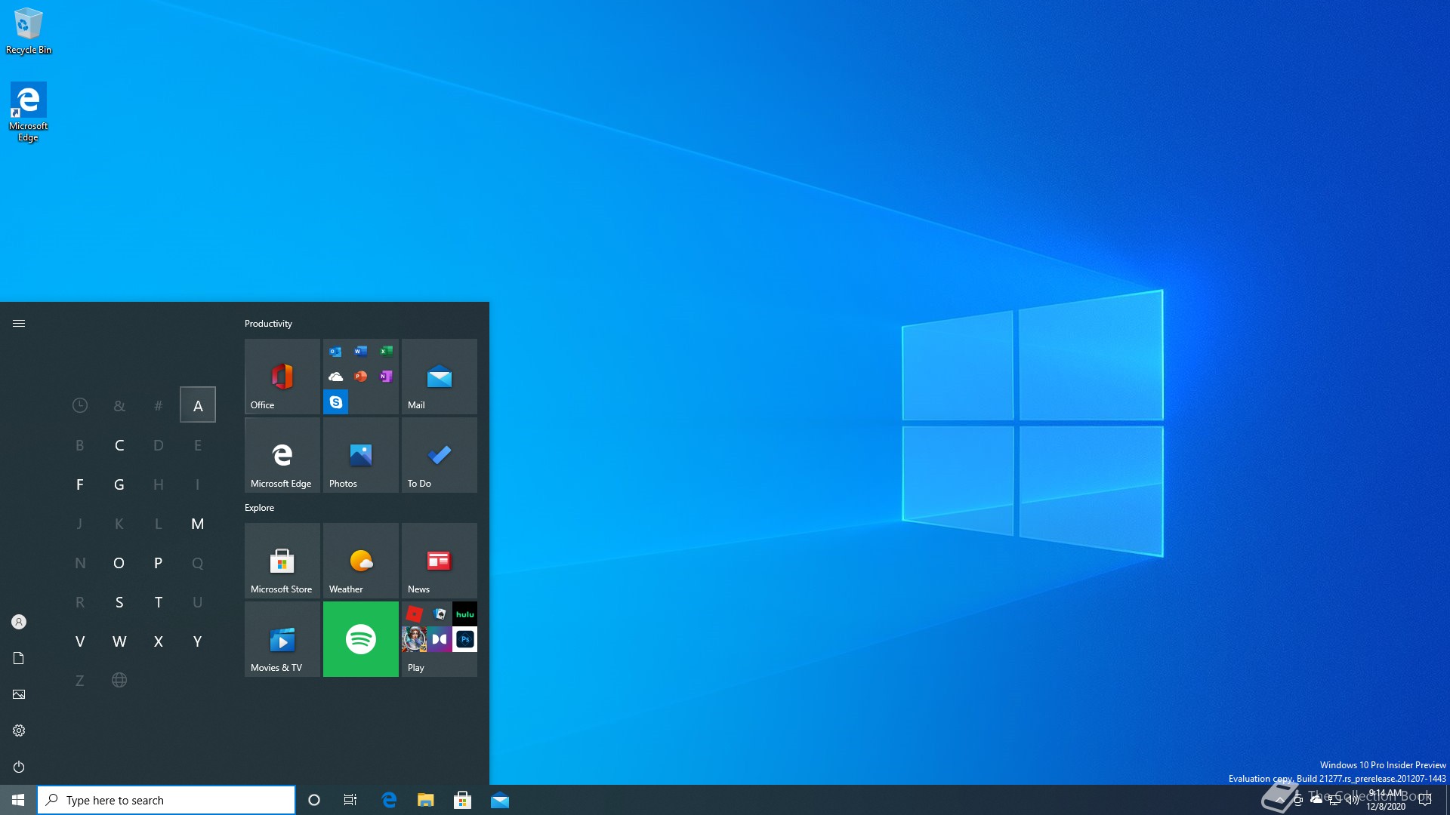
Task: Launch the Spotify tile
Action: (x=360, y=639)
